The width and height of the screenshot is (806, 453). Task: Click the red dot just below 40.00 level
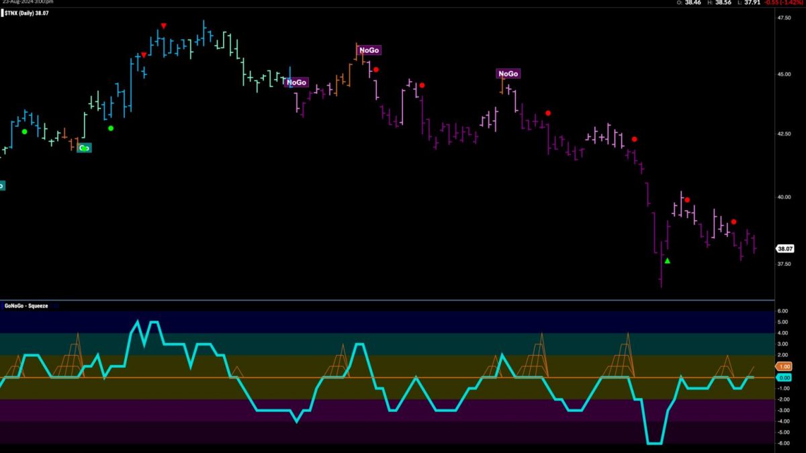687,199
